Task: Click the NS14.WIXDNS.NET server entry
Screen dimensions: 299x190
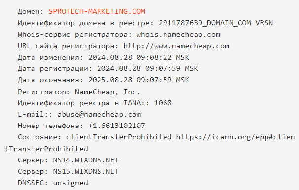Action: click(x=86, y=160)
